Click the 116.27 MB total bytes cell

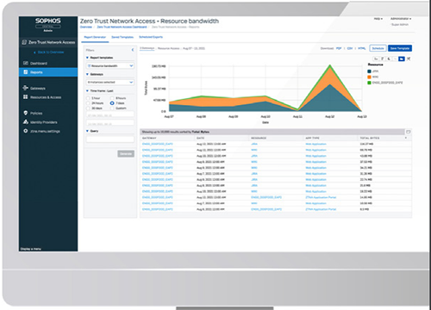pyautogui.click(x=366, y=144)
